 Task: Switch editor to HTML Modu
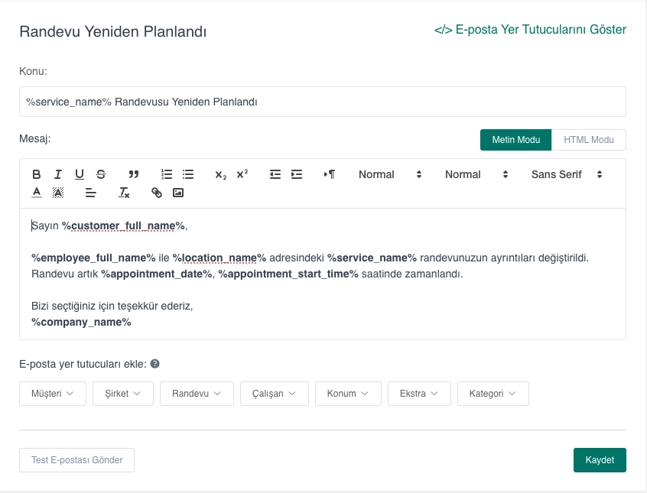tap(588, 140)
